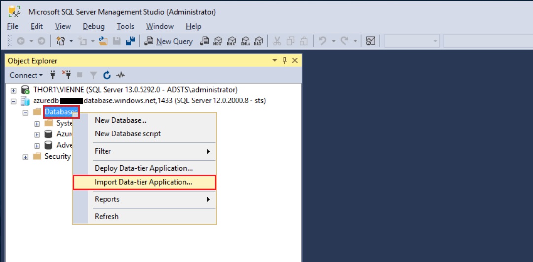Screen dimensions: 533x262
Task: Click the Copy icon in toolbar
Action: tap(290, 41)
